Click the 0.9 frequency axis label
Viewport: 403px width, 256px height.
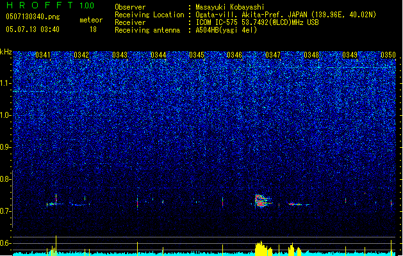click(6, 147)
